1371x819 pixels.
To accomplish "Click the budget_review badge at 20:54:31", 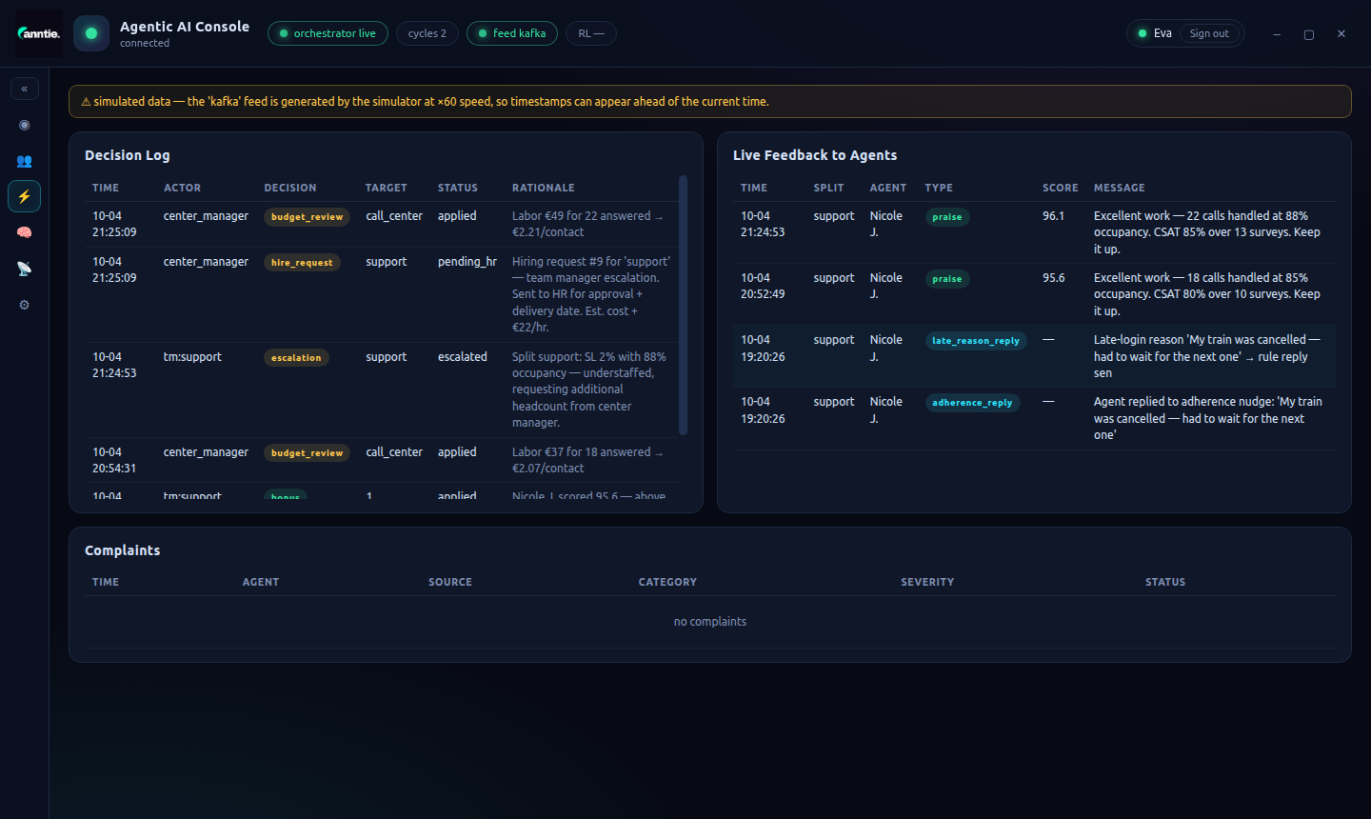I will [x=307, y=453].
